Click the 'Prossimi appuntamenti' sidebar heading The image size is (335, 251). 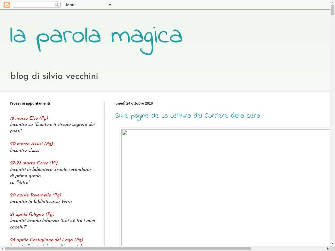(30, 103)
